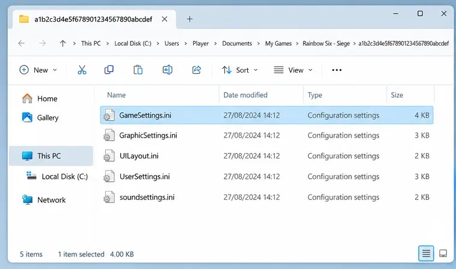Select the GameSettings.ini file name
Image resolution: width=456 pixels, height=269 pixels.
pos(145,115)
